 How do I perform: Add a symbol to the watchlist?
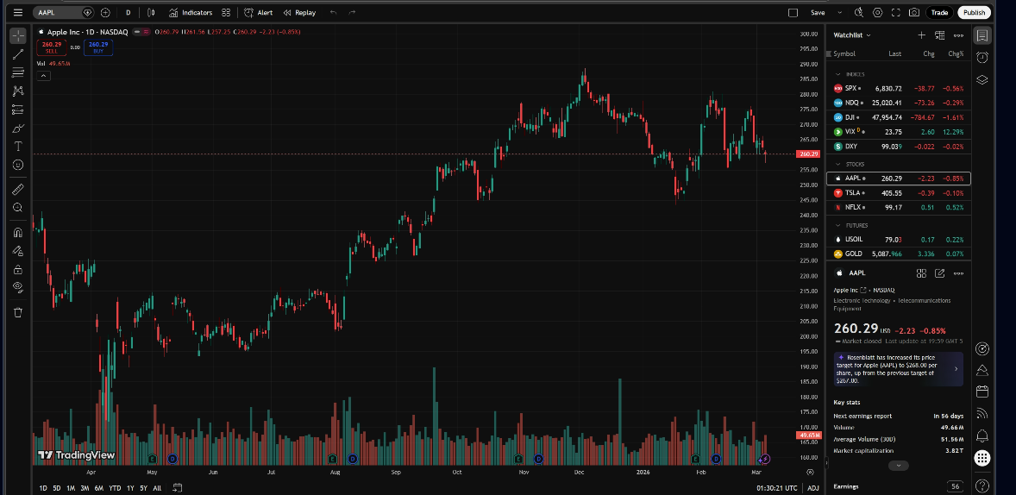click(921, 35)
